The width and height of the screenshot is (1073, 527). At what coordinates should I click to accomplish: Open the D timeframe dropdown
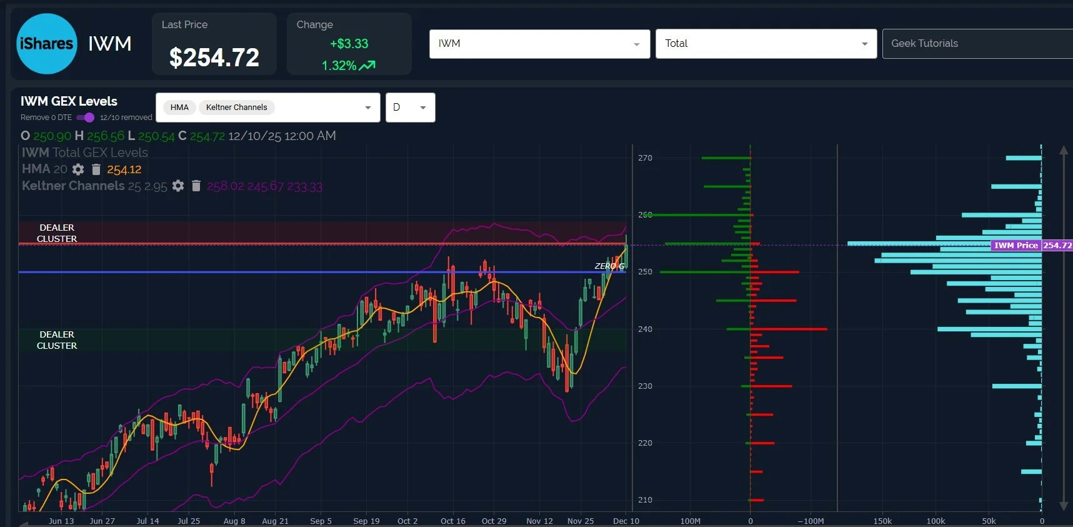pyautogui.click(x=410, y=108)
